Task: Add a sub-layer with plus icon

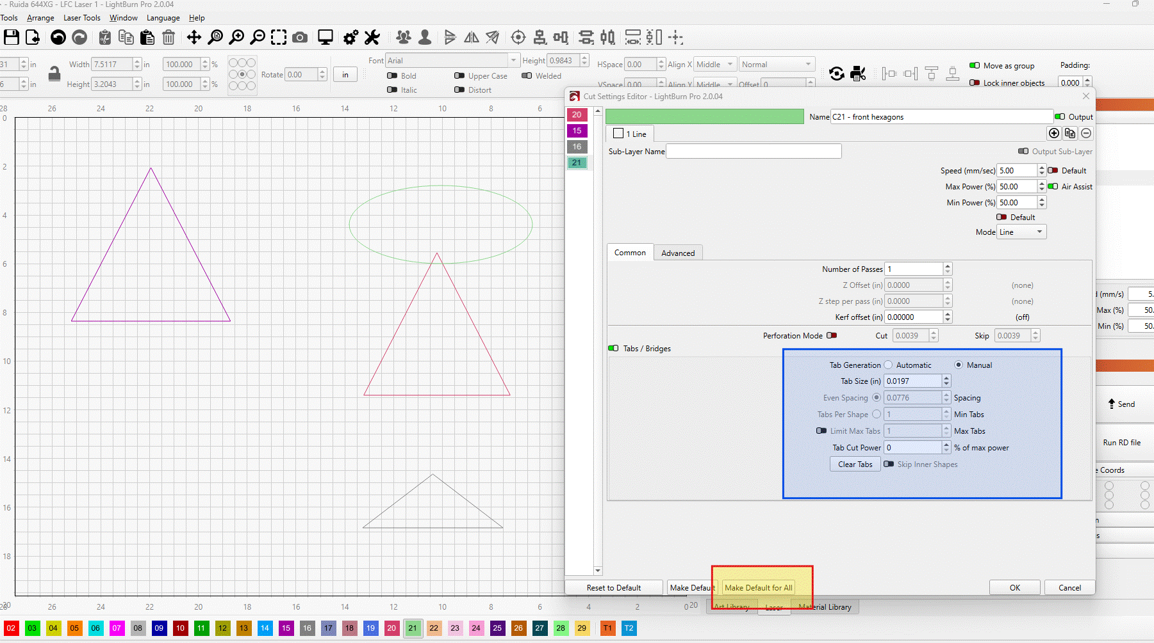Action: click(1053, 133)
